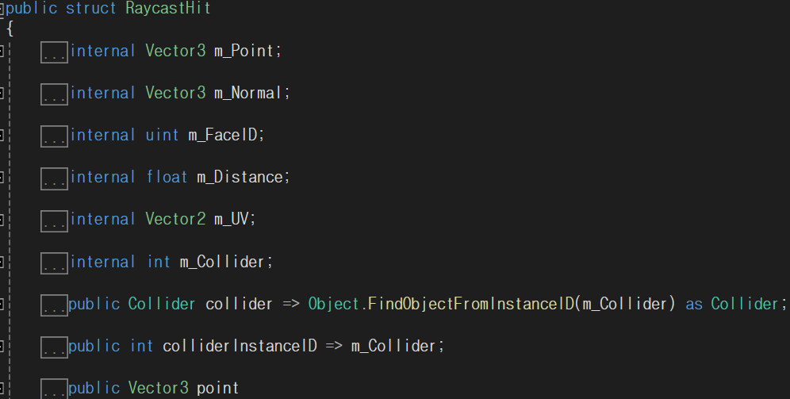Place cursor on Vector2 type name
The image size is (790, 399).
click(x=175, y=219)
